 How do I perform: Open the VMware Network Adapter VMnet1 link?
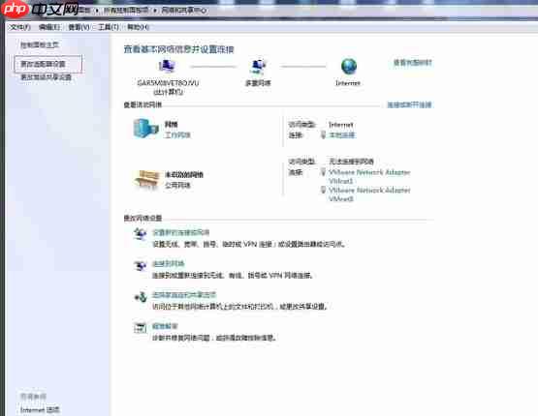pyautogui.click(x=369, y=176)
